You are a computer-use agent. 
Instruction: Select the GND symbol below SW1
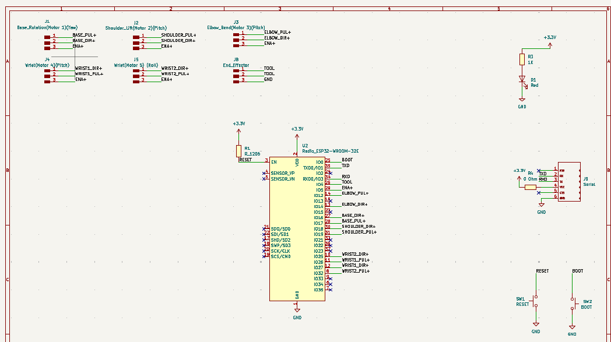(x=536, y=324)
